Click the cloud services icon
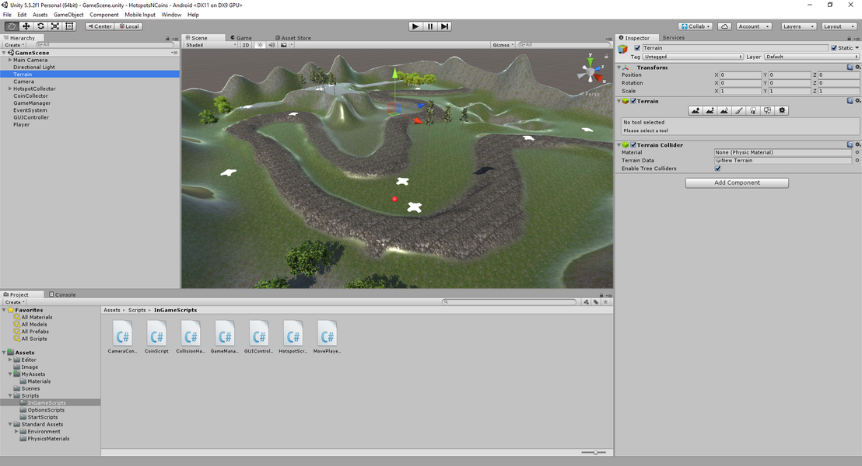862x466 pixels. click(724, 26)
